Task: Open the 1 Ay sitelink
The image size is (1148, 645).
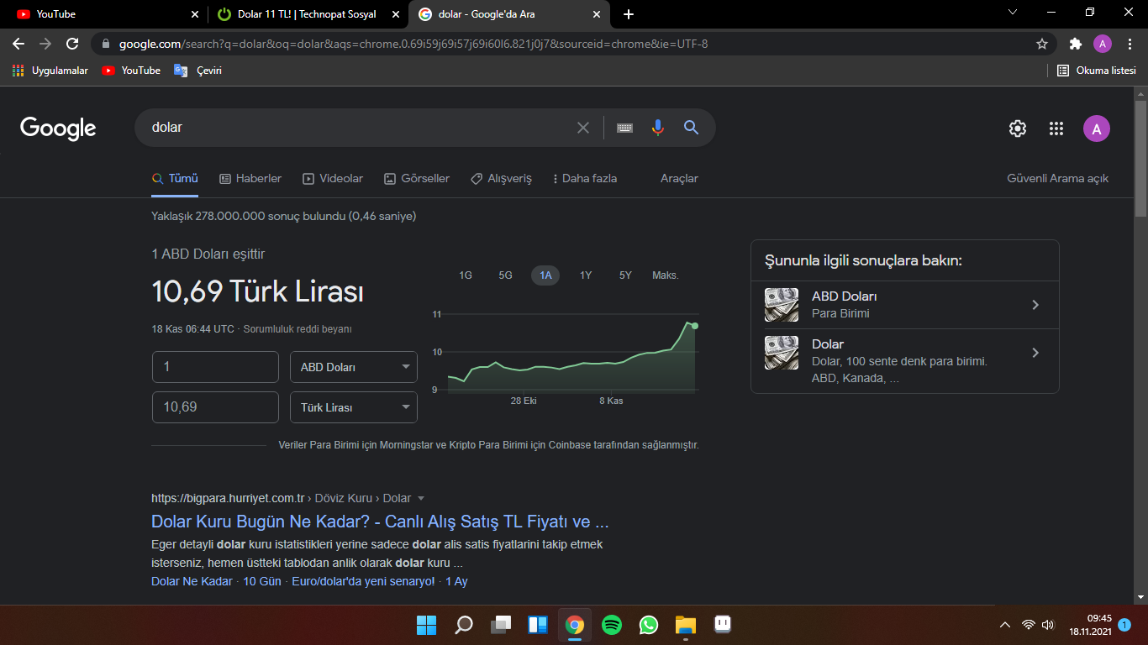Action: (x=456, y=581)
